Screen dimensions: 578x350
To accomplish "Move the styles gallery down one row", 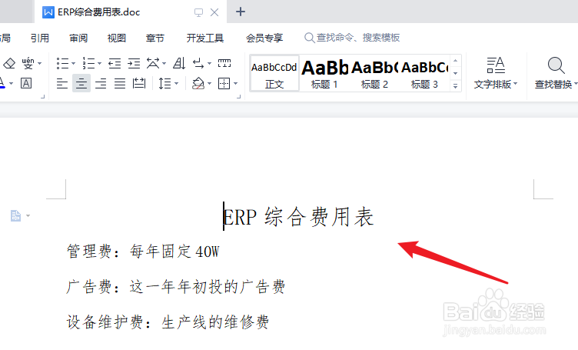I will pos(456,73).
